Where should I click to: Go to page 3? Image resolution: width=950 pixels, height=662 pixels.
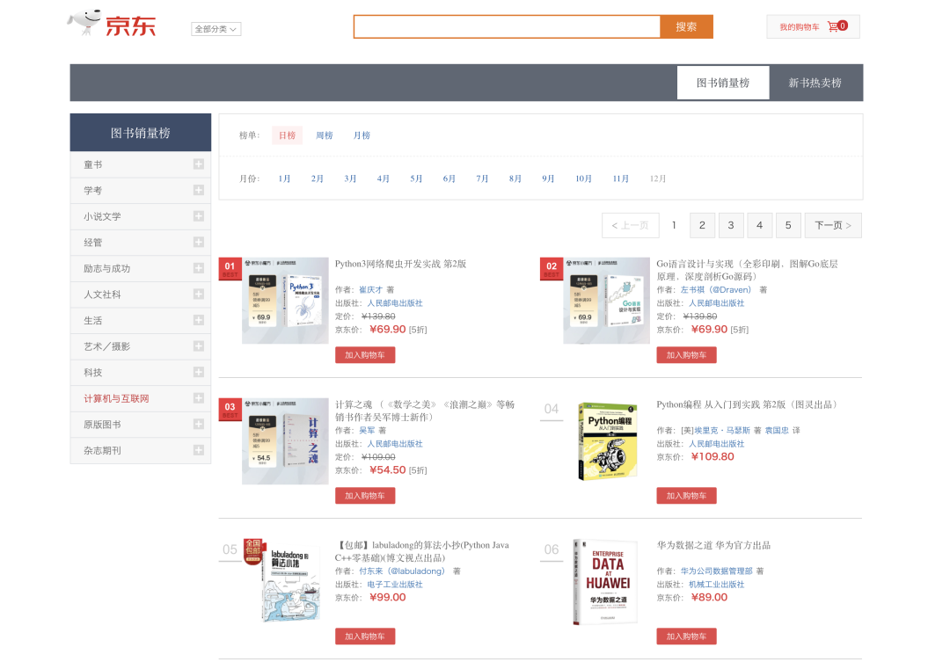point(731,225)
